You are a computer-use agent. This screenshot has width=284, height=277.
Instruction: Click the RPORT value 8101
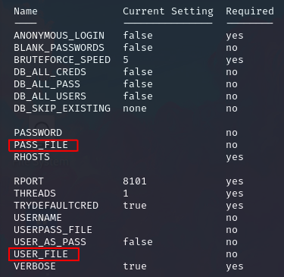[x=135, y=181]
